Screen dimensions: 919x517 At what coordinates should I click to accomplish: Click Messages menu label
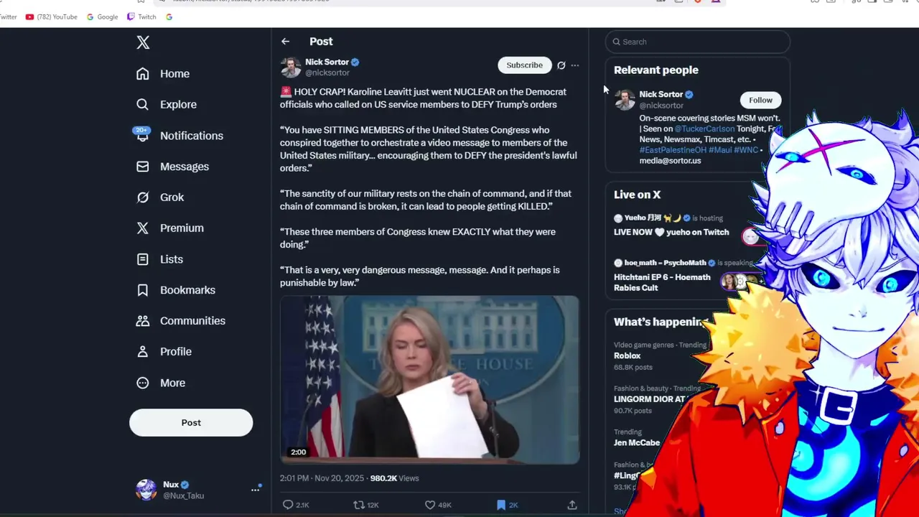pos(185,167)
